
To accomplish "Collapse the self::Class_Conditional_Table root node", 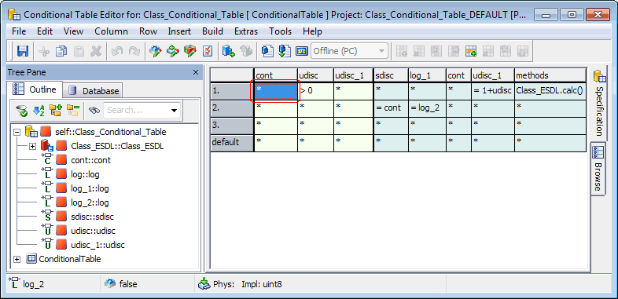I will (x=17, y=132).
